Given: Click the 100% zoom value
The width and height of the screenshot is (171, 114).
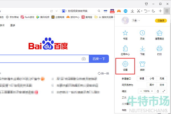Looking at the screenshot, I should 146,91.
